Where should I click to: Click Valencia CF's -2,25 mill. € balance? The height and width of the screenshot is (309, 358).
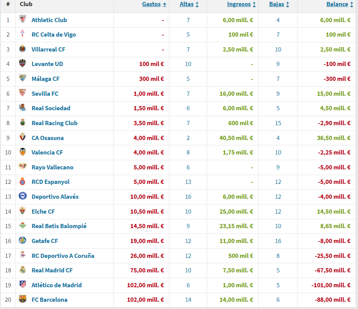tap(334, 153)
